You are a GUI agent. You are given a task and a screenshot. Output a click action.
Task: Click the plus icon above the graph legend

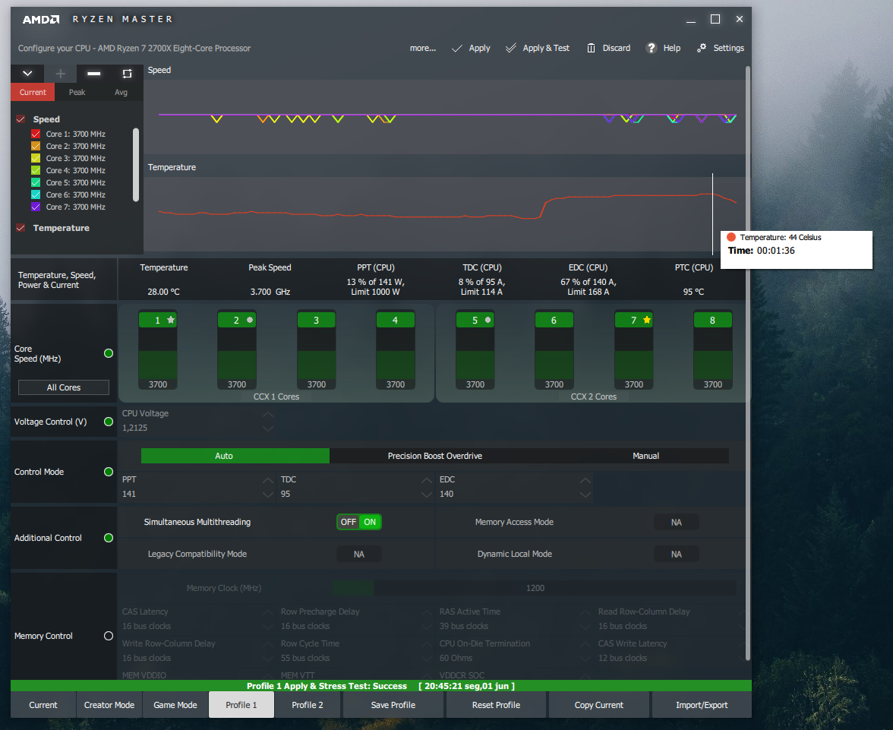pyautogui.click(x=61, y=74)
